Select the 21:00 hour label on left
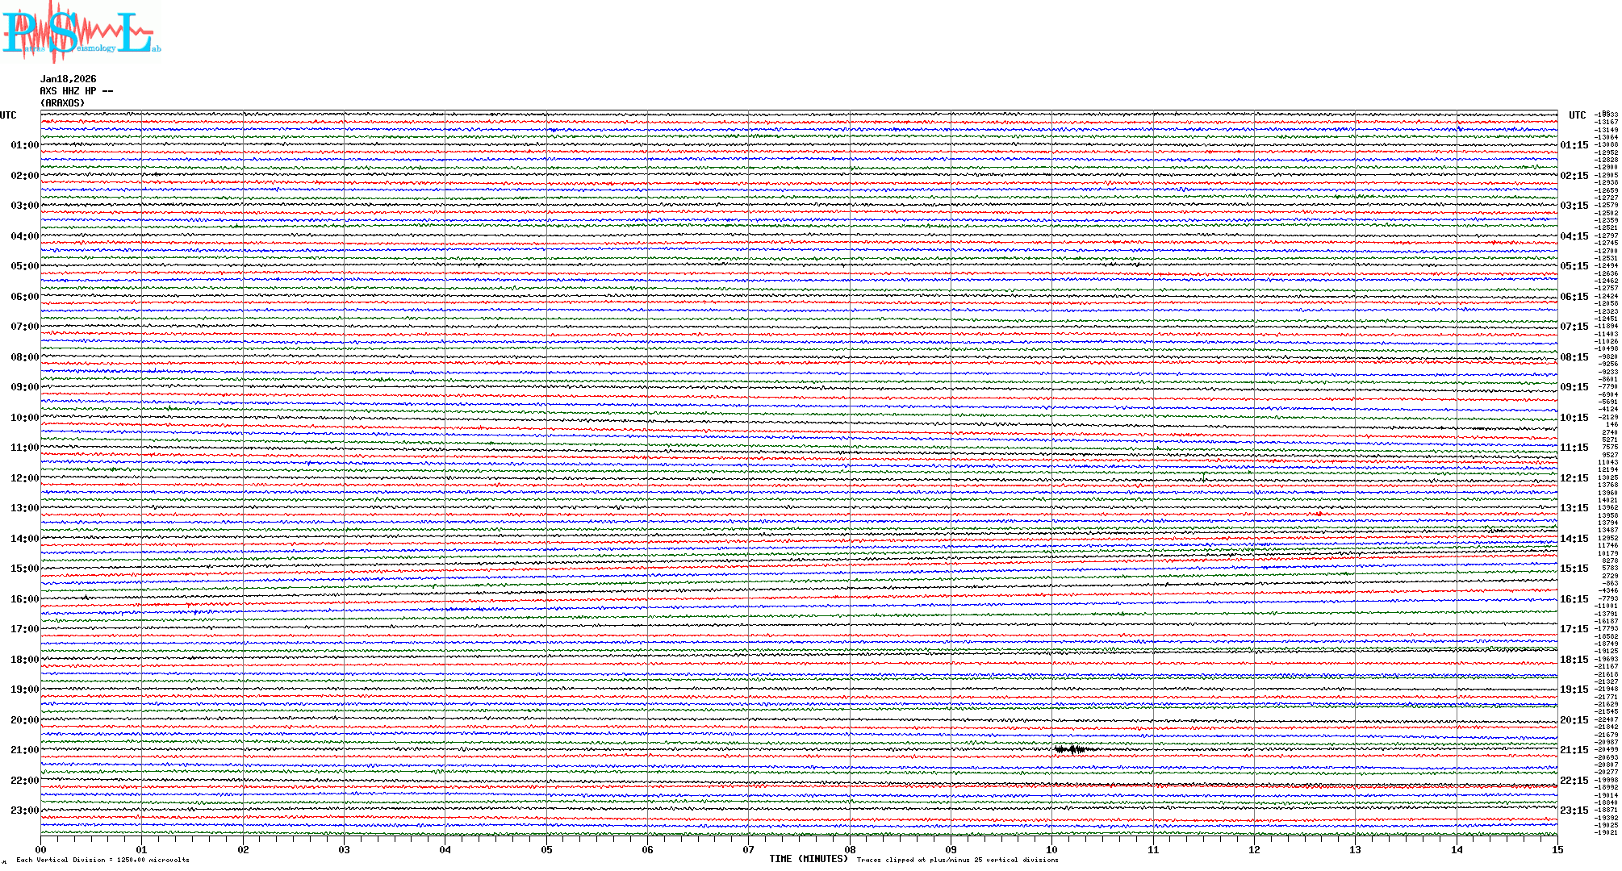Viewport: 1622px width, 871px height. tap(24, 750)
